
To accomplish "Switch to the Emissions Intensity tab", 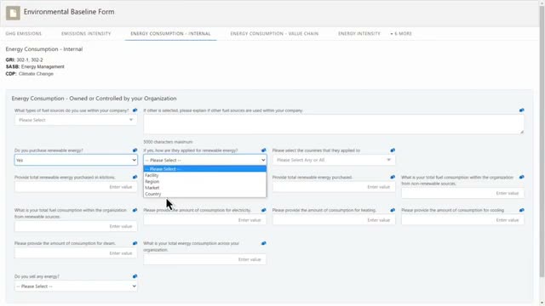I will [x=86, y=34].
